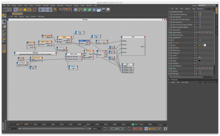Click the green generator (subdivision) icon
The image size is (220, 136).
[x=85, y=10]
